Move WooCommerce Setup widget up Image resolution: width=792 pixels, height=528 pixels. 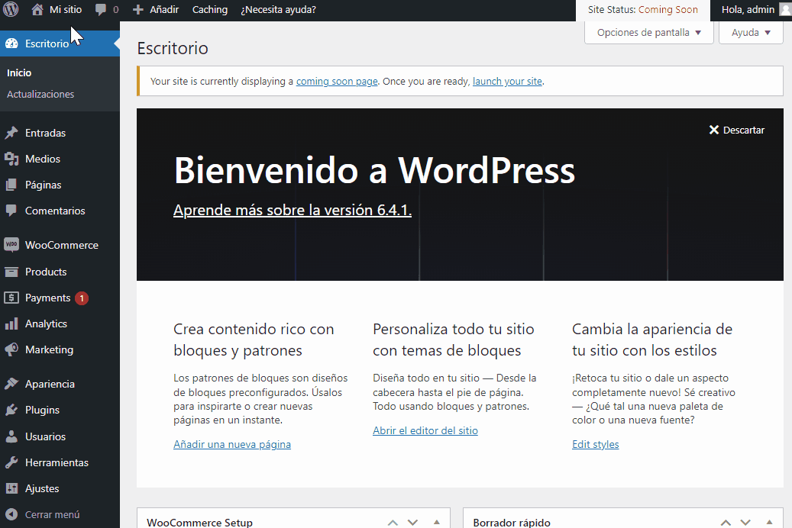point(393,523)
